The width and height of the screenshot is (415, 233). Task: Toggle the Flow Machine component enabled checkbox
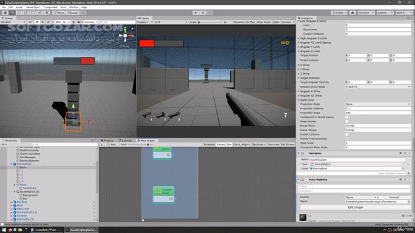(x=307, y=179)
